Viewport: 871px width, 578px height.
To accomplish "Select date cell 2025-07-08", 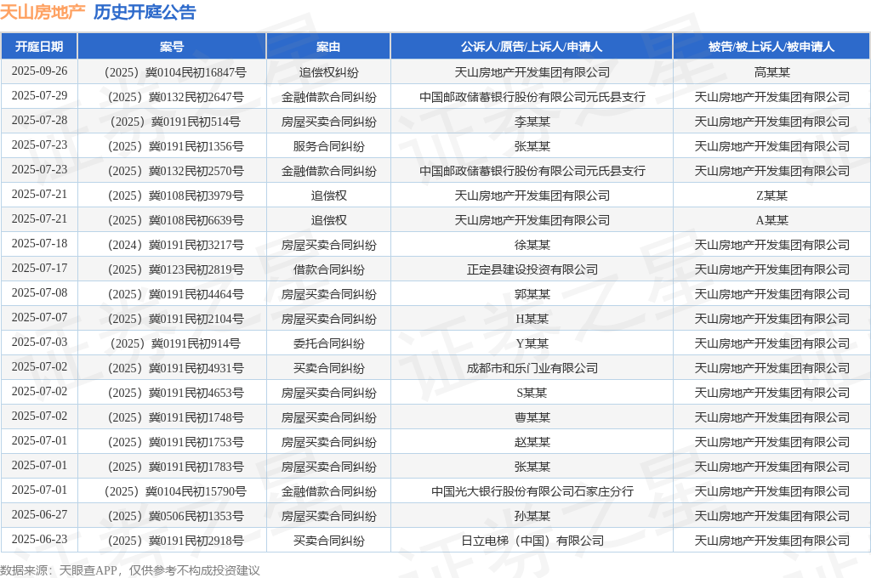I will (39, 293).
